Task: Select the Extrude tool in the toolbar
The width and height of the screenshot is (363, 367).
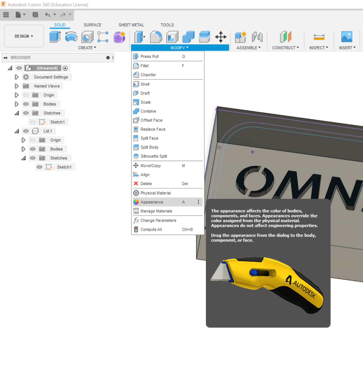Action: 55,37
